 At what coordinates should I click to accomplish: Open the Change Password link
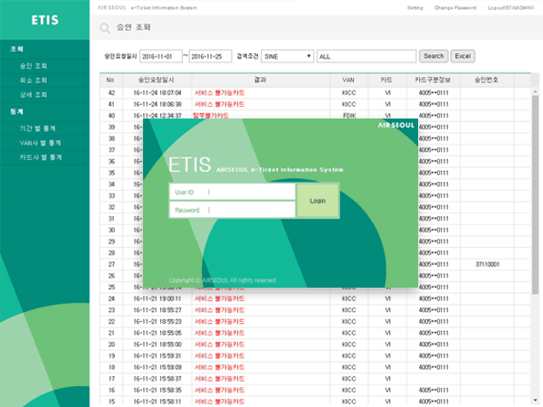coord(455,7)
